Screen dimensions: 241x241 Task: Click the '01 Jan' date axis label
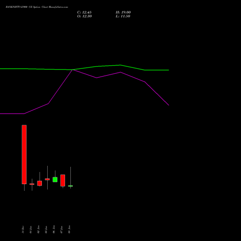point(31,229)
